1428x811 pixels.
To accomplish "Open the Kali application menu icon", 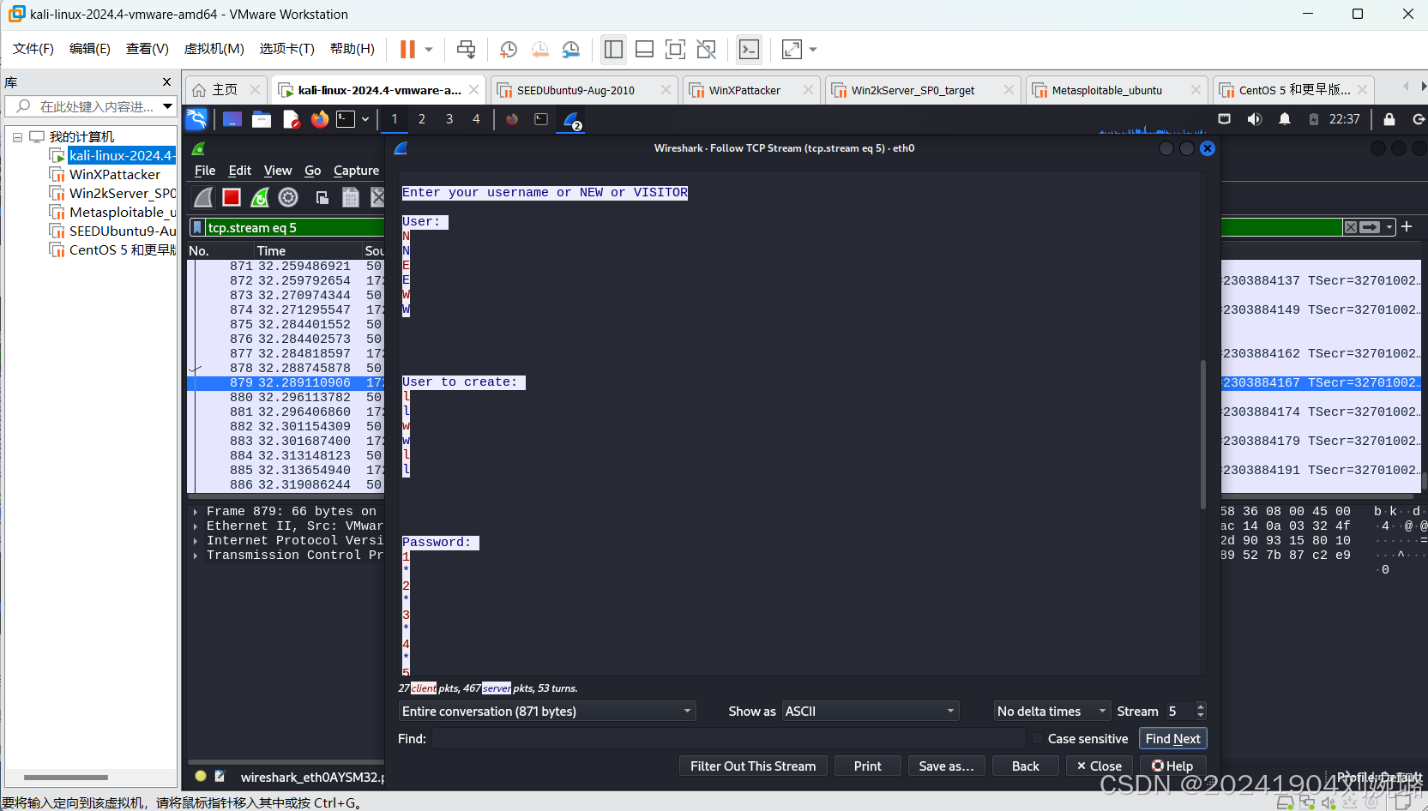I will (196, 119).
